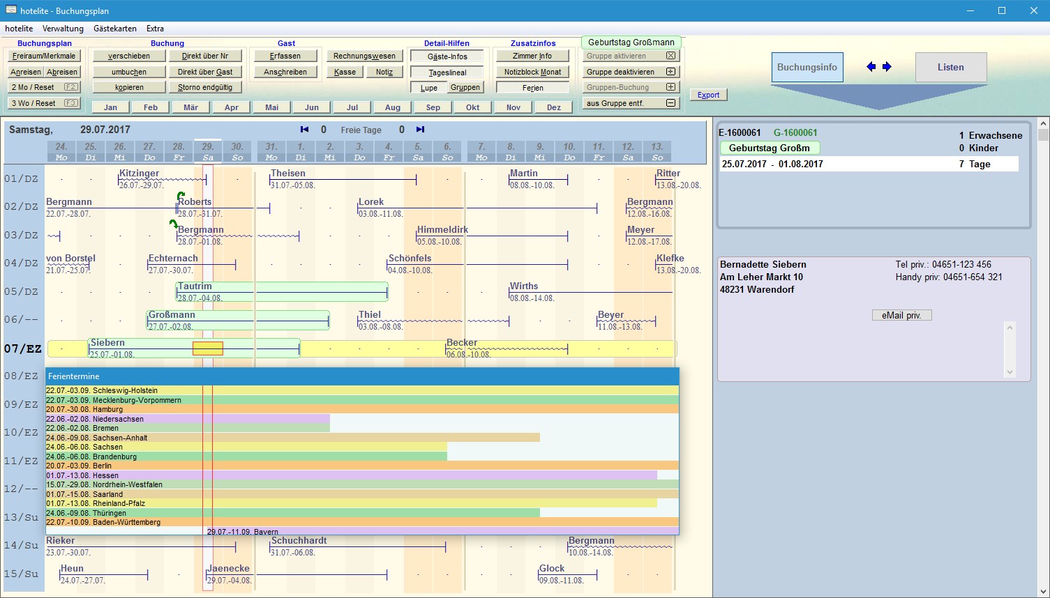Open the Gästekarten menu

115,29
